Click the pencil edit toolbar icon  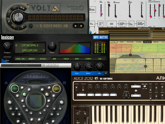point(54,65)
